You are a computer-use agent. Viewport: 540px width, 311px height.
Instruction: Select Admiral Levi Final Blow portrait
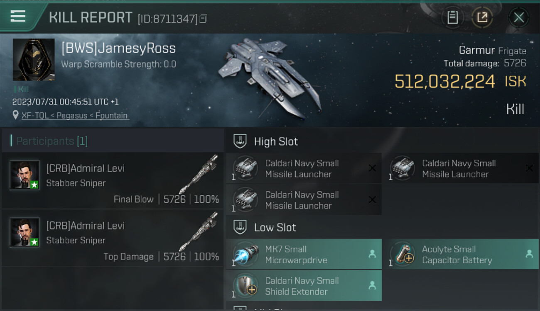pyautogui.click(x=25, y=175)
